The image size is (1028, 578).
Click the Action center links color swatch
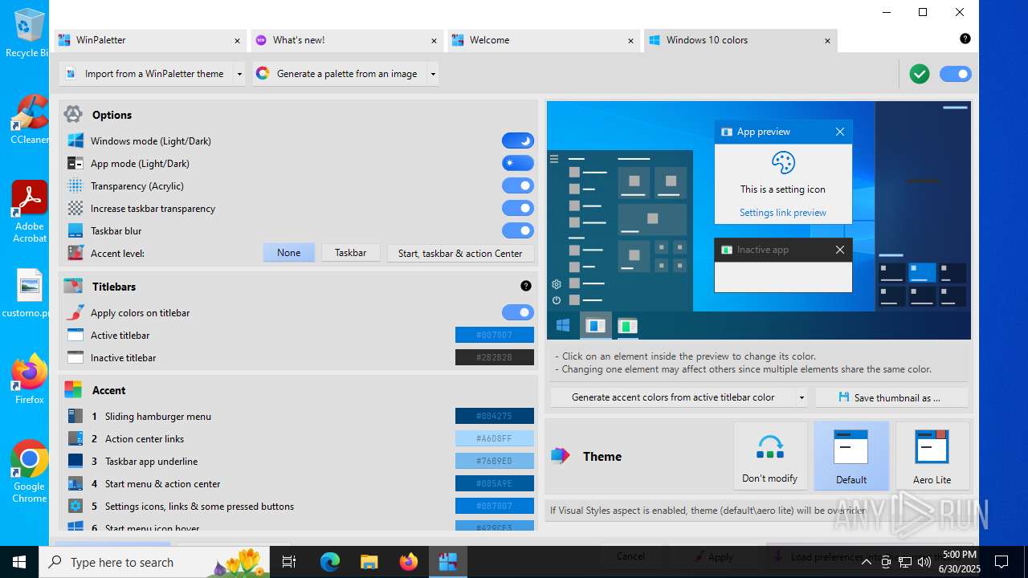point(495,438)
